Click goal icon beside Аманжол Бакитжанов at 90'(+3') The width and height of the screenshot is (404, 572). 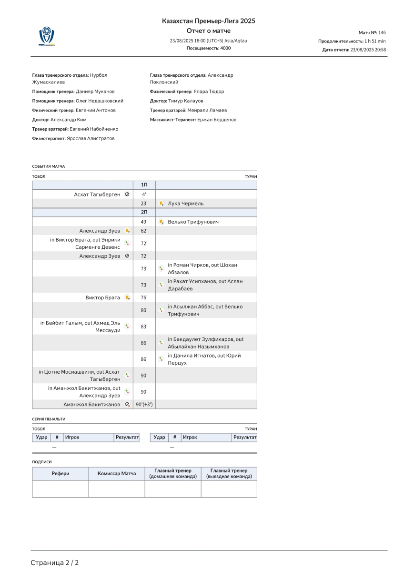(x=127, y=405)
